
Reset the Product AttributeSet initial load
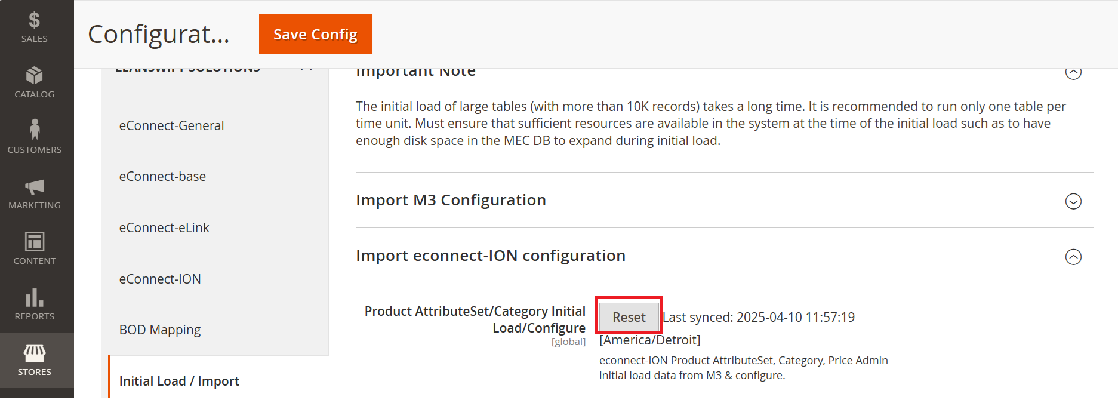628,316
